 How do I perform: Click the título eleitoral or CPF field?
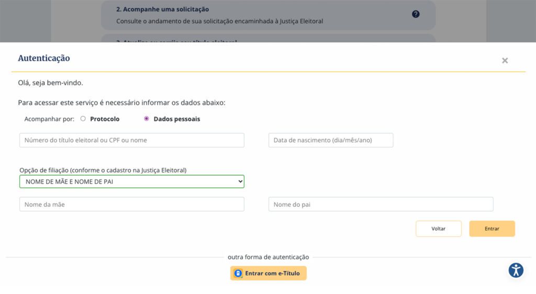131,140
